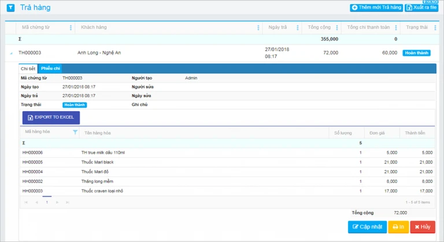Sort by Mã chứng từ column header
The image size is (444, 242).
[x=36, y=27]
